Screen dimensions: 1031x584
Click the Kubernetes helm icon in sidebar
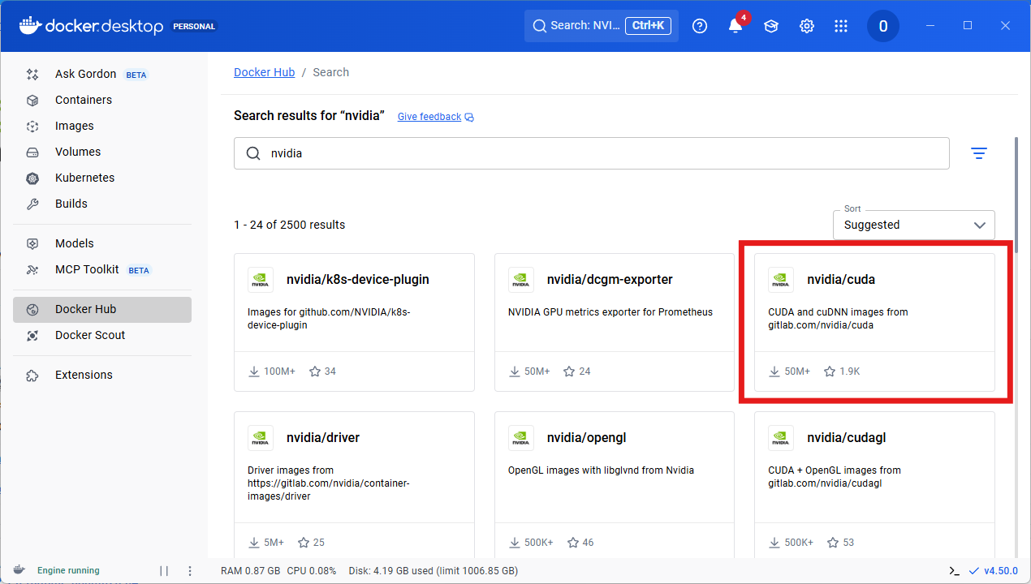click(32, 178)
